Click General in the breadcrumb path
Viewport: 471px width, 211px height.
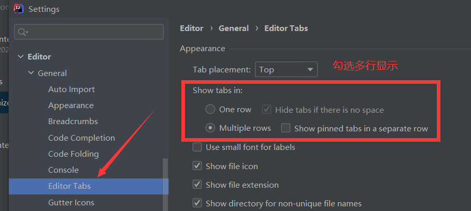[x=234, y=28]
